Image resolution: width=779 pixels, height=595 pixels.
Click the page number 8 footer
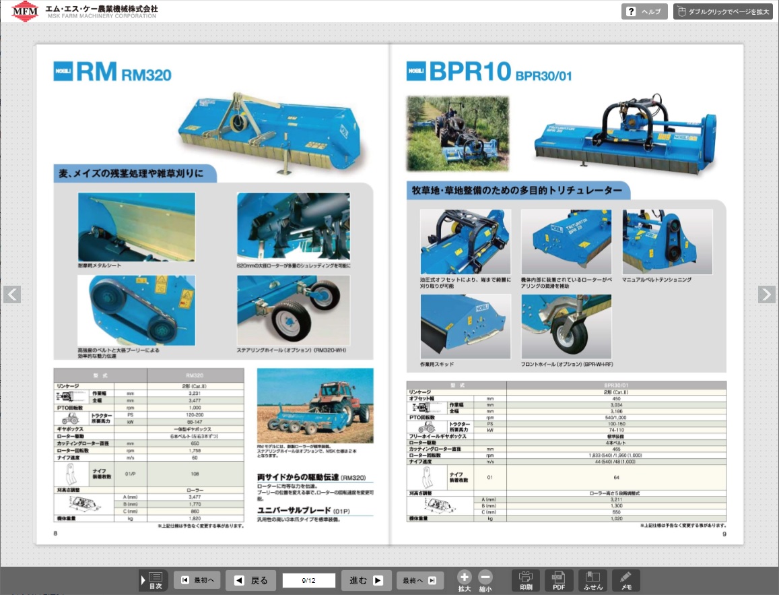point(56,534)
